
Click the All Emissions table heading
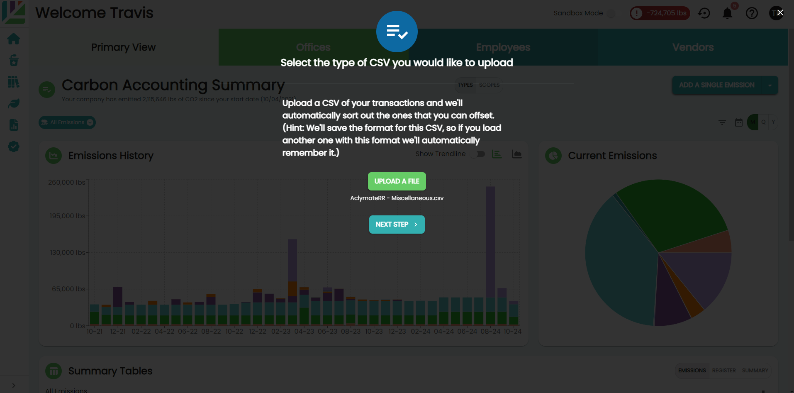pyautogui.click(x=66, y=390)
